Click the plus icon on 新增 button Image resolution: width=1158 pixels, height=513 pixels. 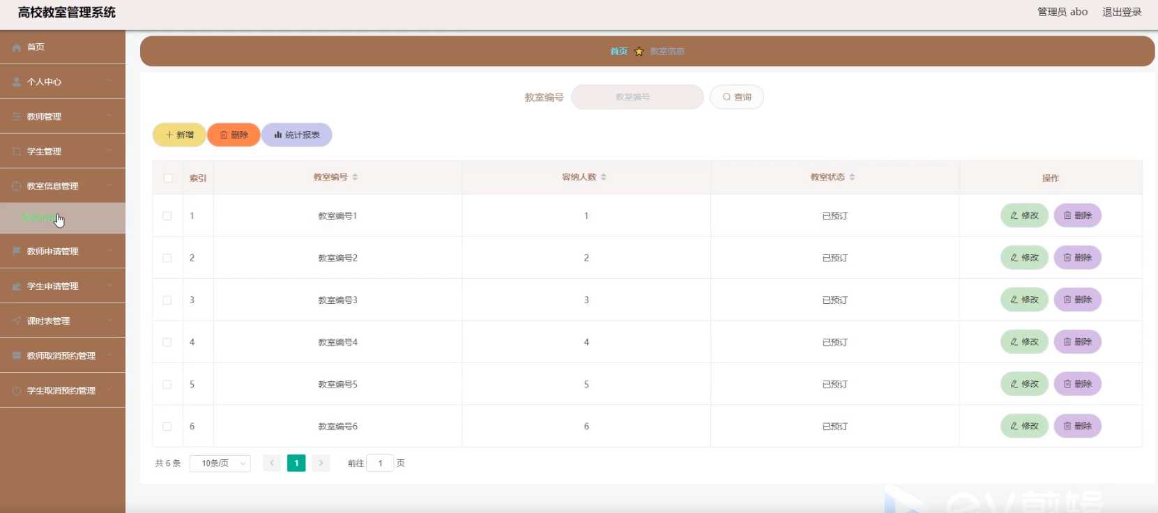169,135
